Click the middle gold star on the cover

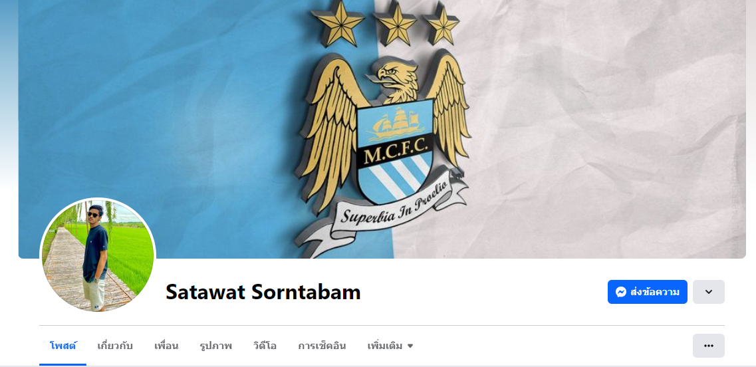395,23
